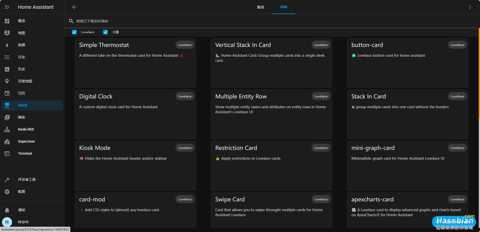
Task: Open the card-mod repository card
Action: [135, 210]
